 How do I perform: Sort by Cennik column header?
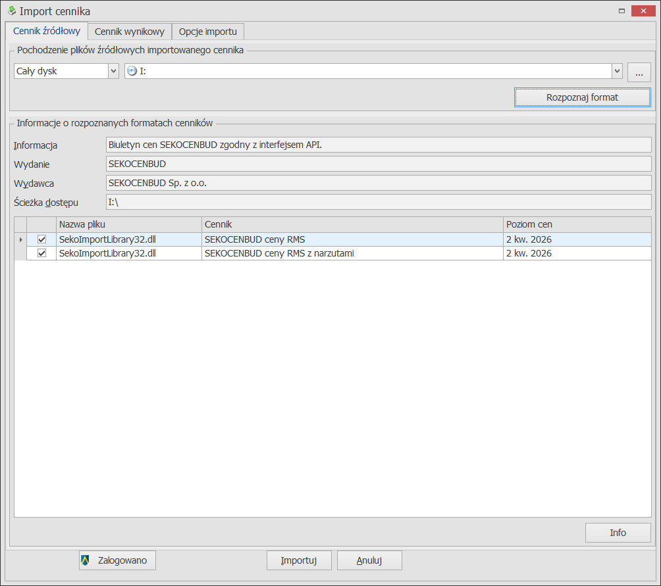(x=352, y=224)
